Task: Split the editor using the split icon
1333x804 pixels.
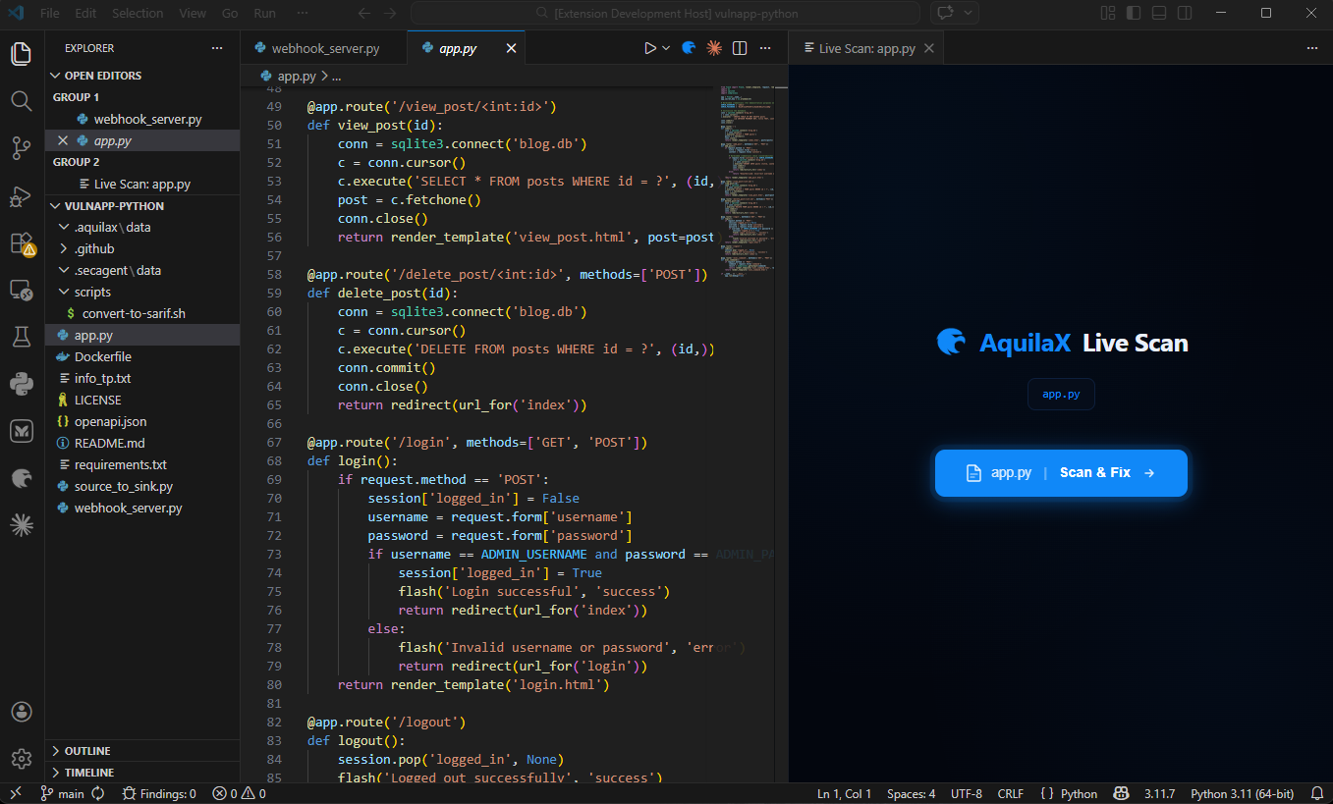Action: pos(739,46)
